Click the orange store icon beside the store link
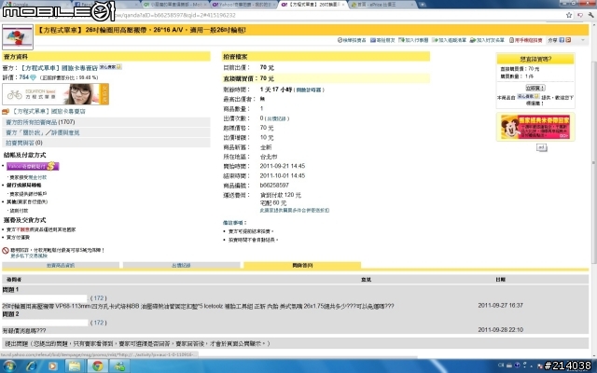The width and height of the screenshot is (597, 373). point(6,112)
